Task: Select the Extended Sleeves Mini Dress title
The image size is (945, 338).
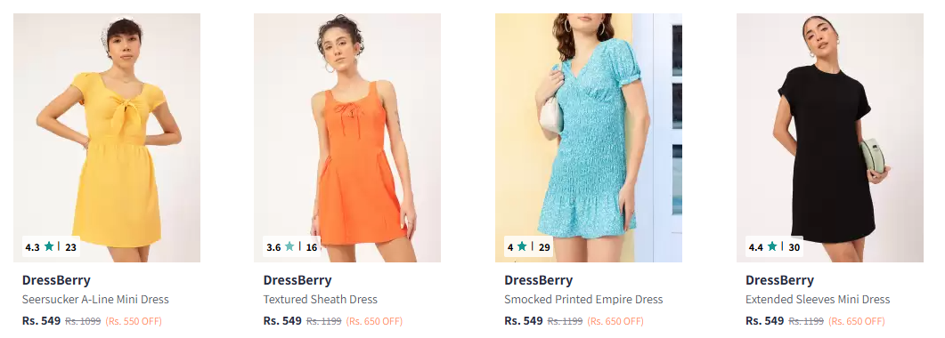Action: (x=818, y=300)
